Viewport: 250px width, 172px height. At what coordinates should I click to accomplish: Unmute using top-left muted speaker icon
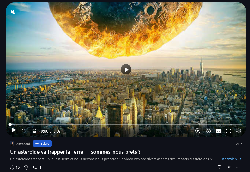13,12
